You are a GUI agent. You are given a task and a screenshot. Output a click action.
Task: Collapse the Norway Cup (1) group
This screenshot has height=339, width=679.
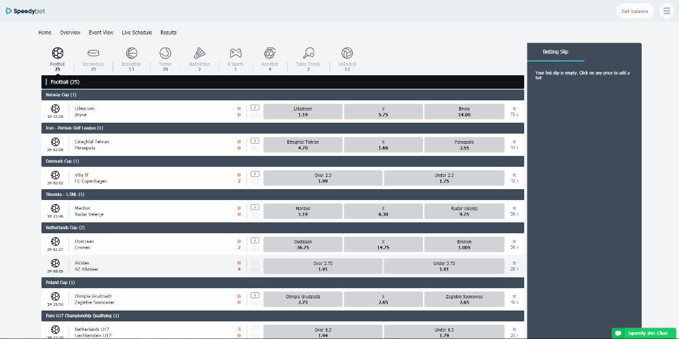282,95
